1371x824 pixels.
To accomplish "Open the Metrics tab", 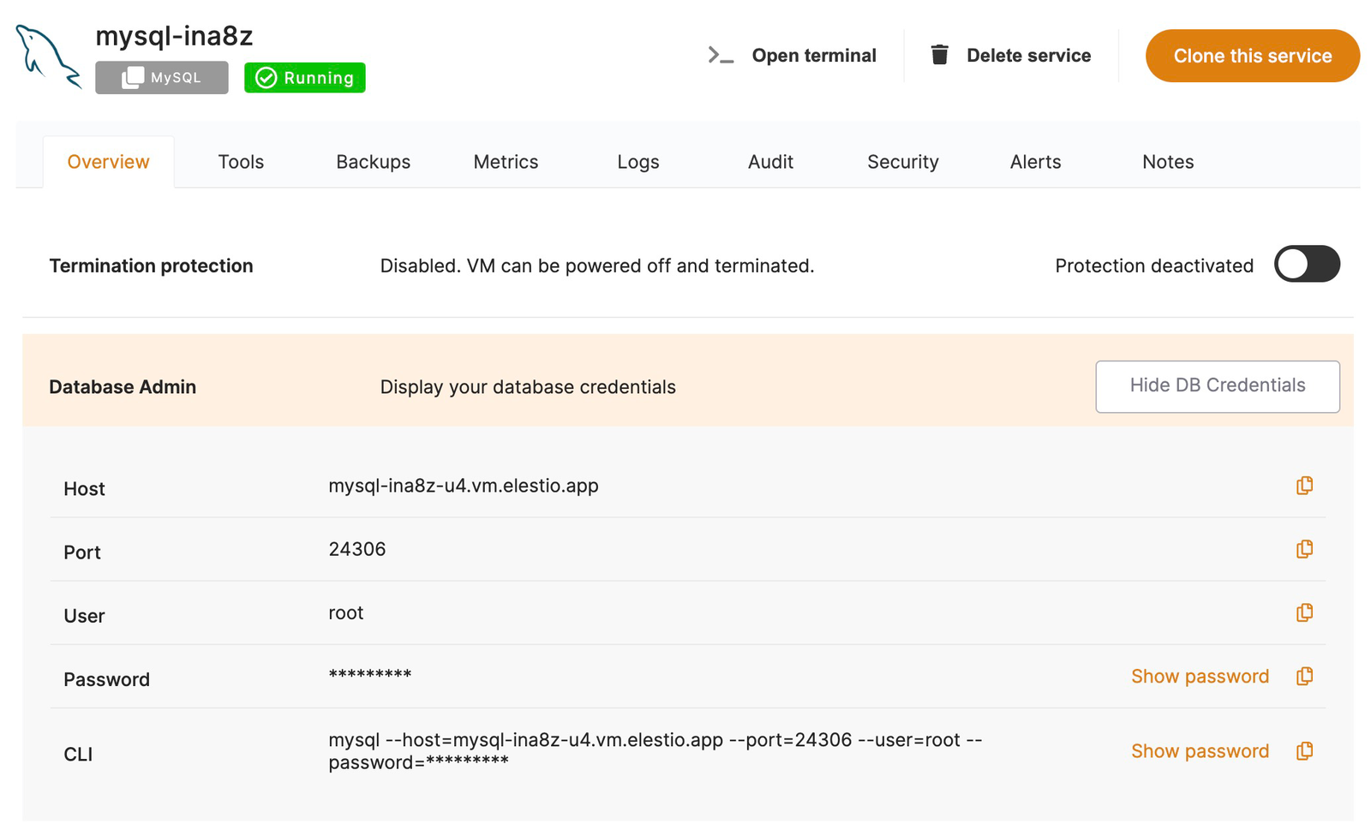I will pyautogui.click(x=506, y=161).
